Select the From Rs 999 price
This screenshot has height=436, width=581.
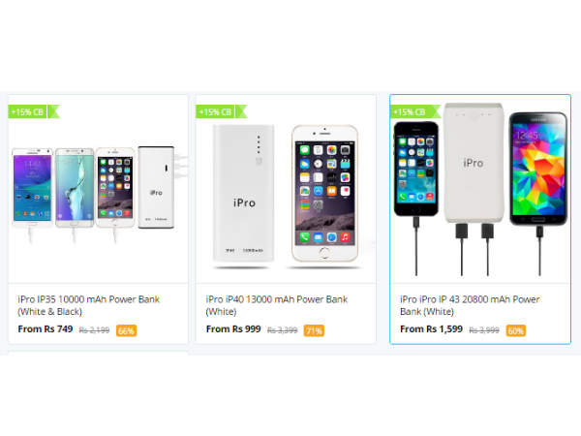click(233, 329)
